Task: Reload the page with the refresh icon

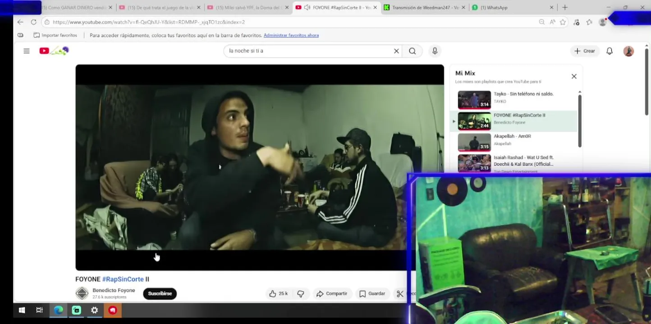Action: pyautogui.click(x=33, y=22)
